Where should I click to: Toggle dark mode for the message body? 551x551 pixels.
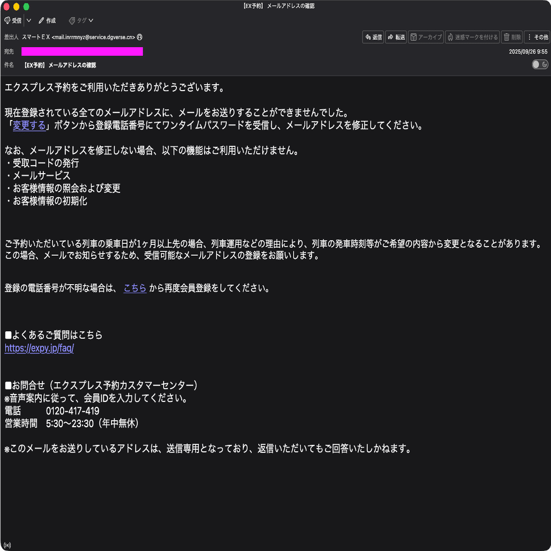click(x=540, y=64)
